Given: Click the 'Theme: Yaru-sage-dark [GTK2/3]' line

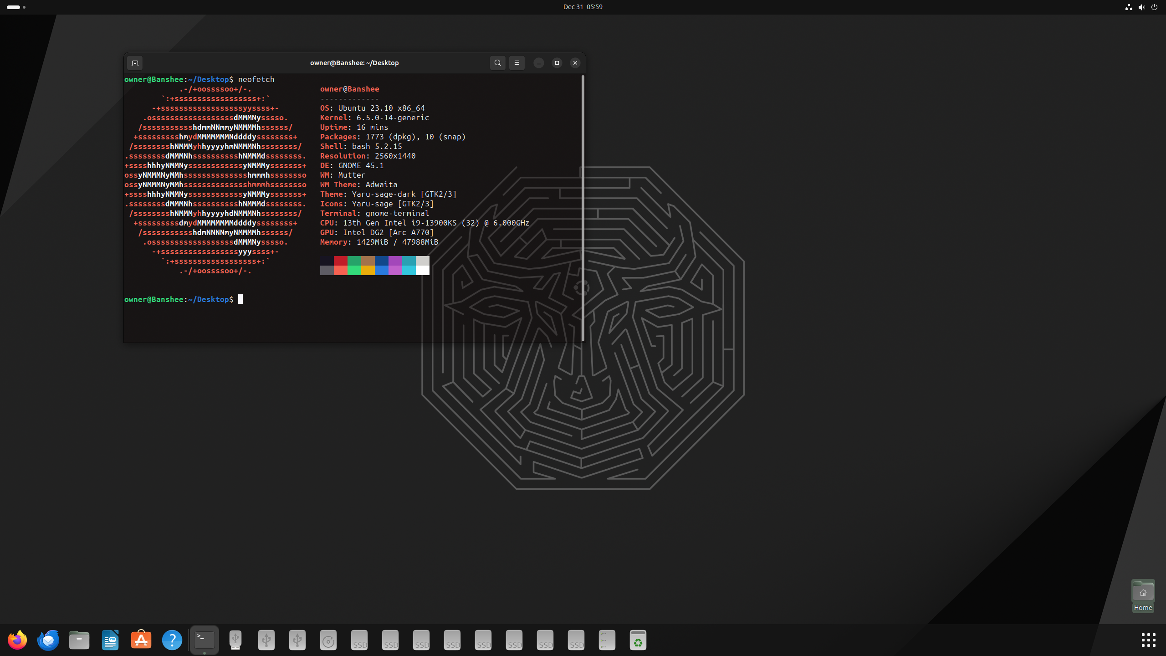Looking at the screenshot, I should click(388, 194).
